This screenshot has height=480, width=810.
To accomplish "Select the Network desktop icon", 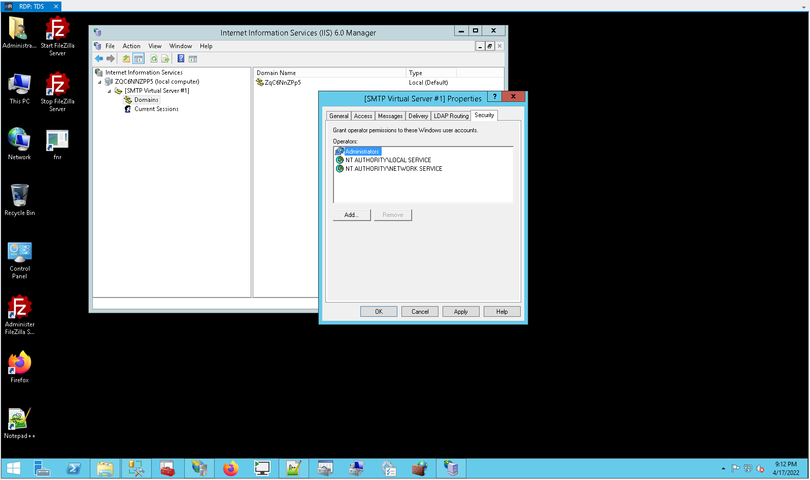I will (x=20, y=144).
